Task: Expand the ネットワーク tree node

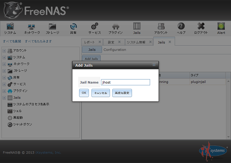Action: (4, 64)
